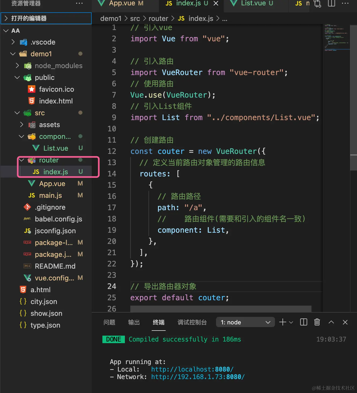Collapse the demo1 folder
Image resolution: width=357 pixels, height=393 pixels.
[13, 54]
